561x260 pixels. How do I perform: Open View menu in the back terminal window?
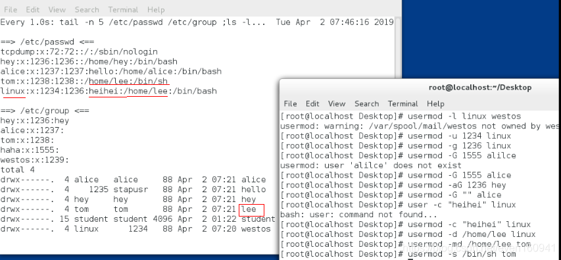click(x=57, y=10)
